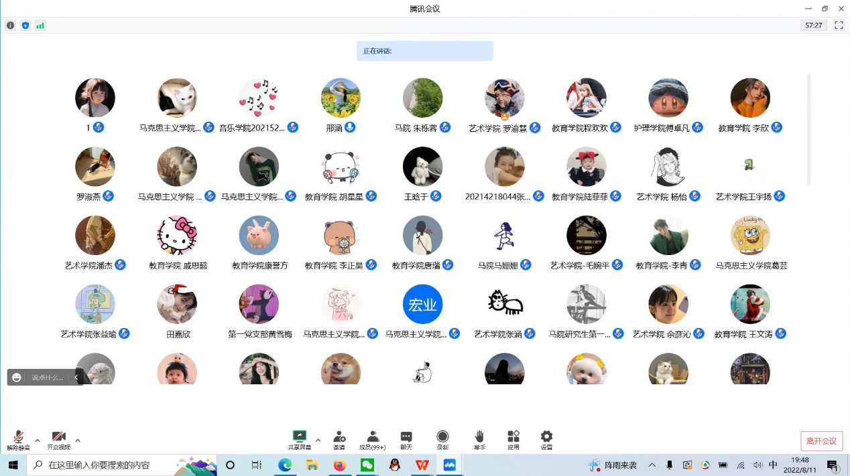Click the red 离开会议 leave button
This screenshot has height=476, width=850.
point(821,441)
